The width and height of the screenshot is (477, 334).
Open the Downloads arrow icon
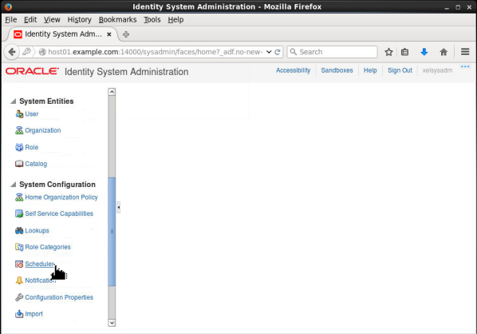[424, 52]
